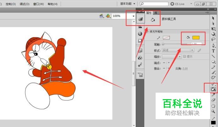Viewport: 218px width, 127px height.
Task: Open the 基本功能 workspace dropdown
Action: (128, 4)
